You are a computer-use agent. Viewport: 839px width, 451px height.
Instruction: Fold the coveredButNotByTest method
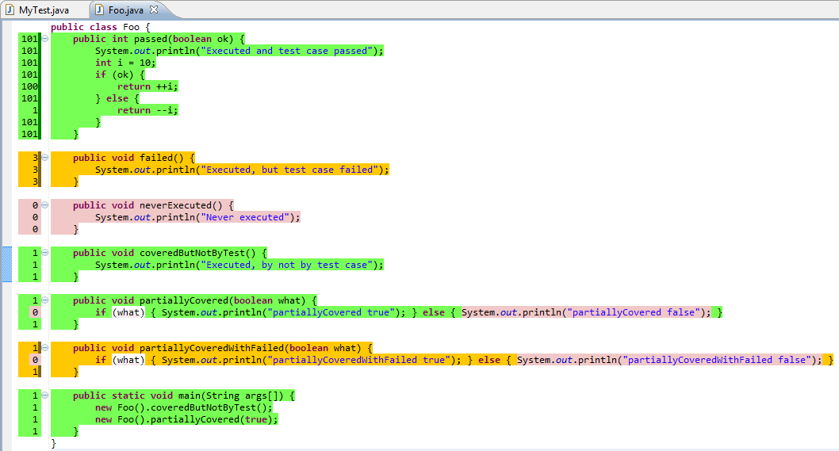coord(45,253)
